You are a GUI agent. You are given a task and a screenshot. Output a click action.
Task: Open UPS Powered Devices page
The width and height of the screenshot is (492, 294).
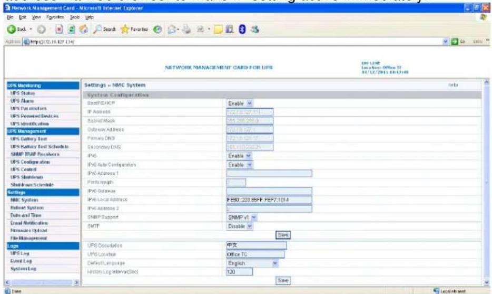point(34,116)
